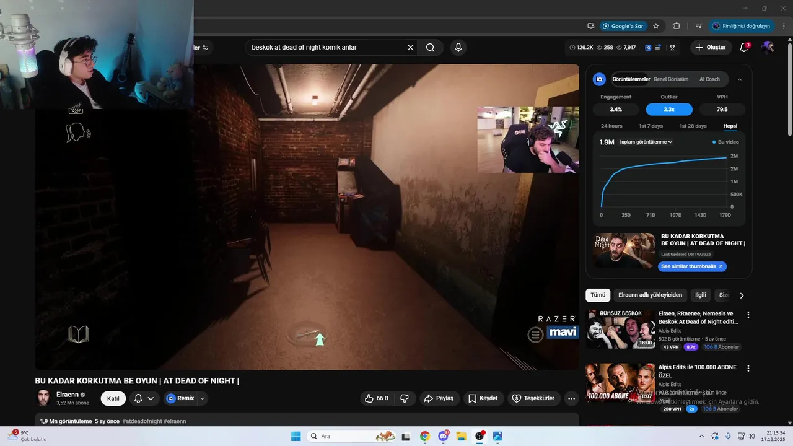Open the media control icon in toolbar
The image size is (793, 446).
[699, 26]
